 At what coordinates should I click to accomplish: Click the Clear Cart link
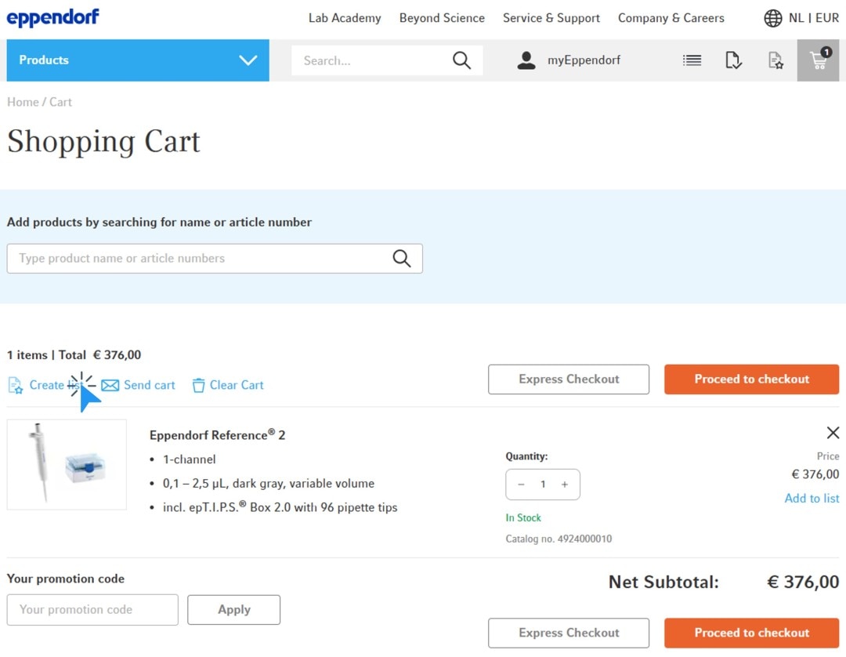coord(228,385)
